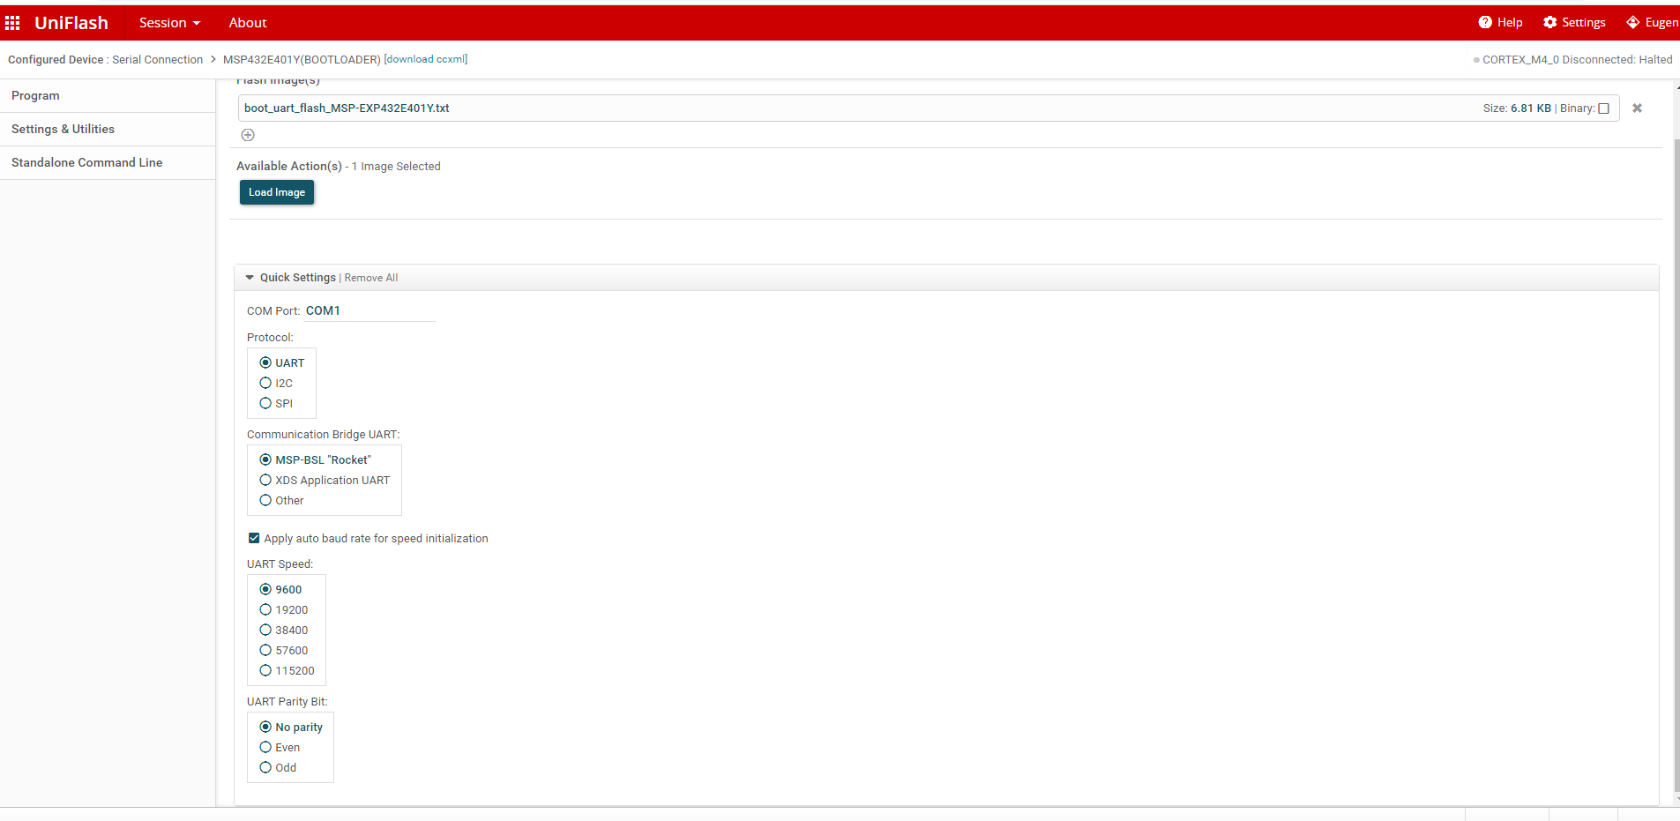The height and width of the screenshot is (821, 1680).
Task: Switch to the Program tab
Action: [x=108, y=95]
